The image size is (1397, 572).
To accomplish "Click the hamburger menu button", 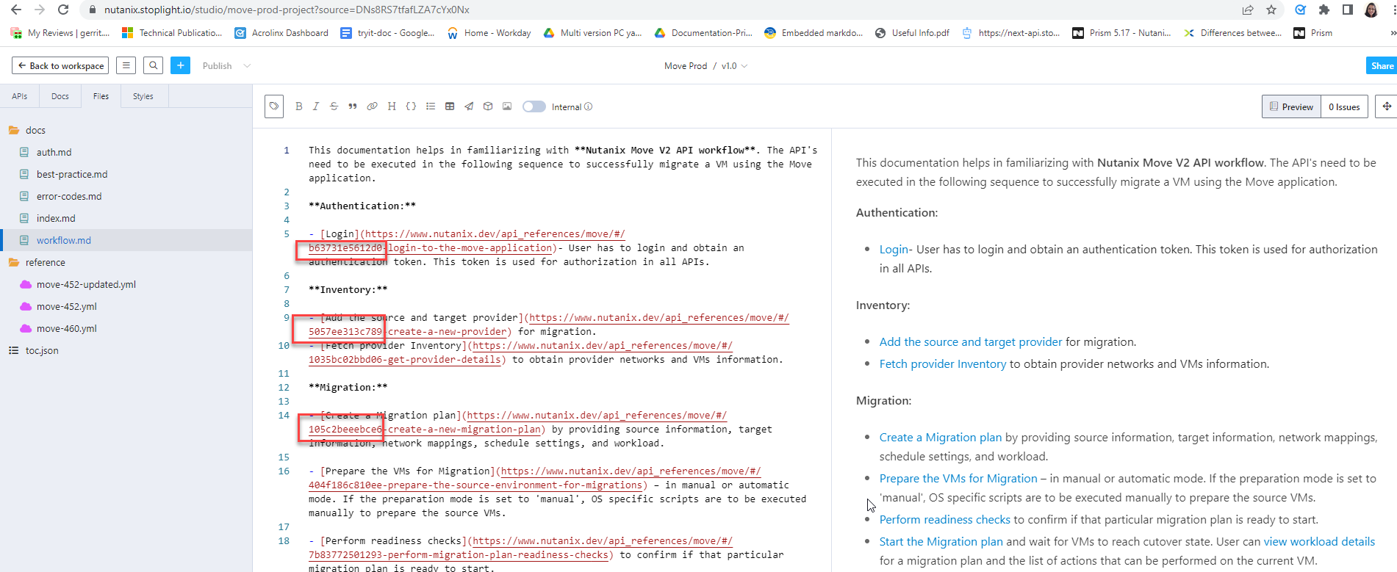I will [126, 65].
